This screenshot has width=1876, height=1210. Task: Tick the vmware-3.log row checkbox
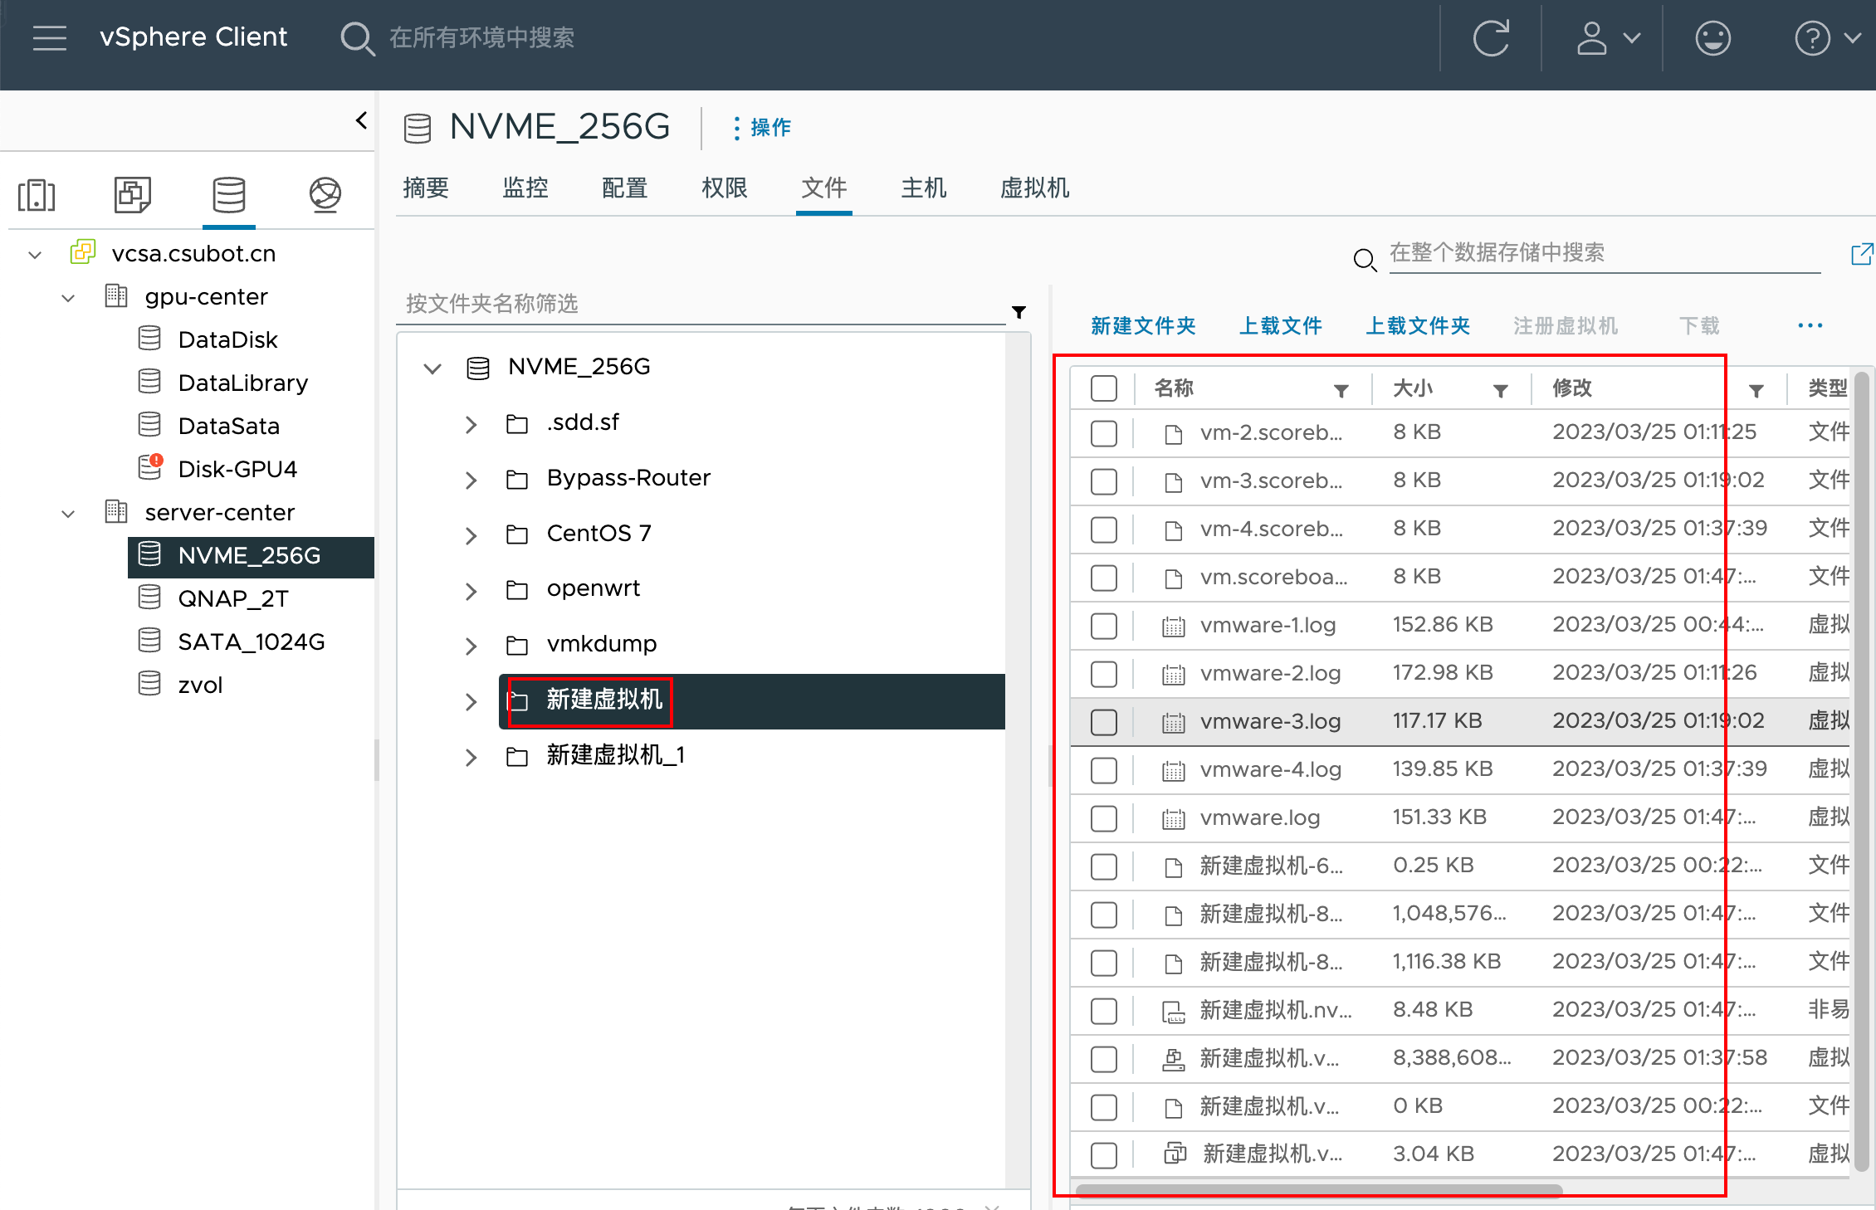click(x=1103, y=722)
